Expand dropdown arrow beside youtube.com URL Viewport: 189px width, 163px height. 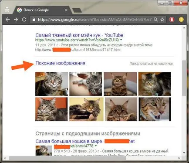[x=121, y=40]
